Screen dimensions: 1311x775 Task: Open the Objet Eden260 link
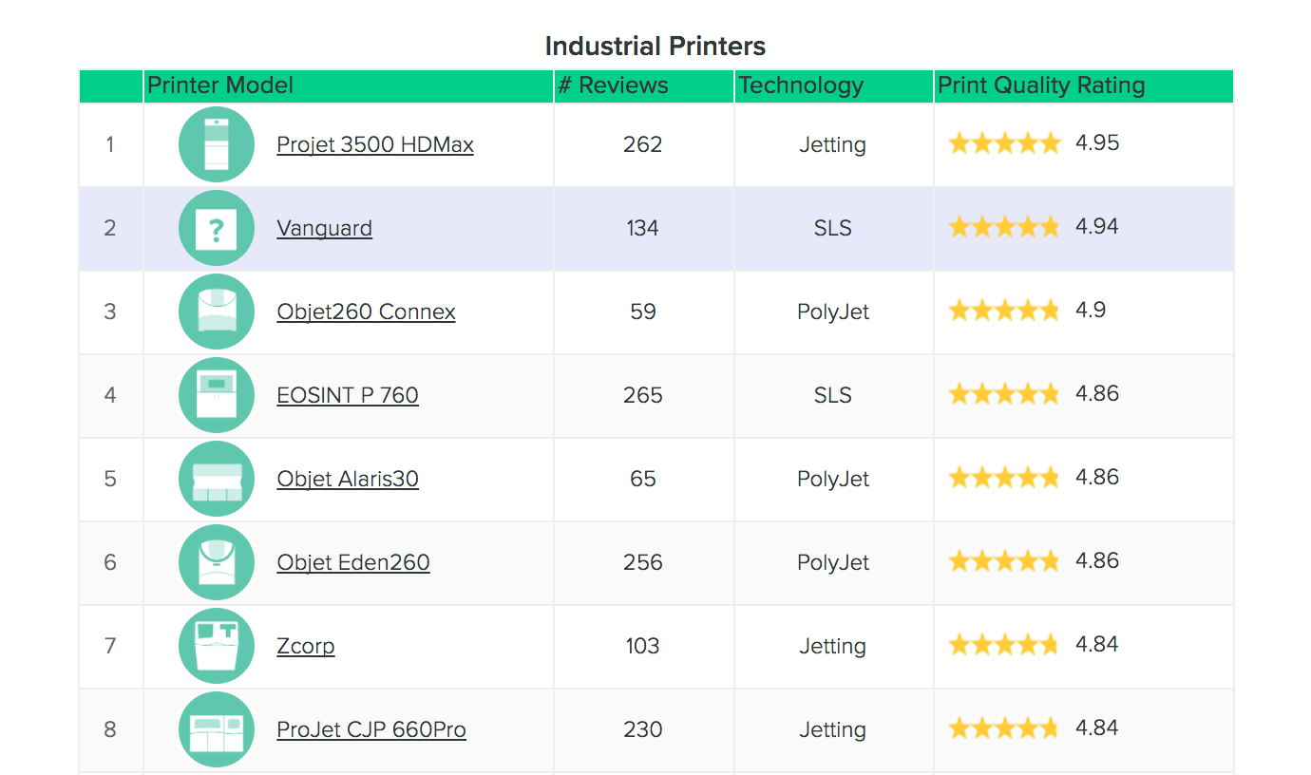click(x=353, y=562)
